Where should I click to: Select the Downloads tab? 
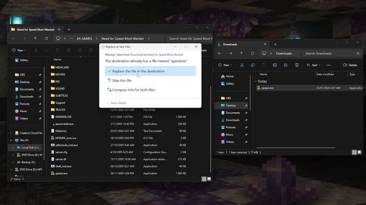(x=242, y=44)
